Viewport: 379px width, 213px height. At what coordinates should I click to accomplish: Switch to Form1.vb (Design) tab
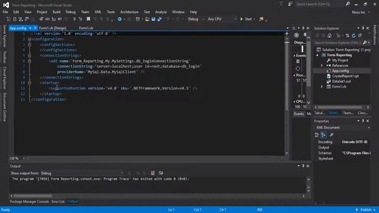pyautogui.click(x=53, y=28)
